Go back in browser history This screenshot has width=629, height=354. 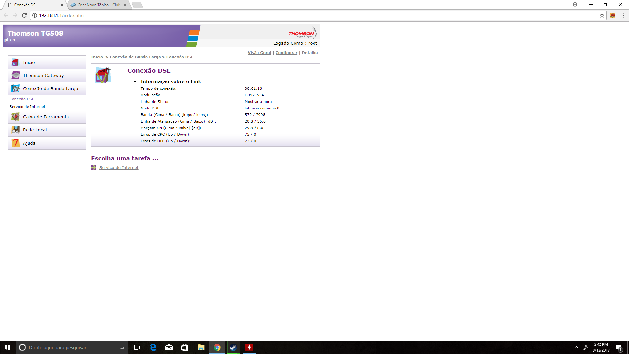6,15
